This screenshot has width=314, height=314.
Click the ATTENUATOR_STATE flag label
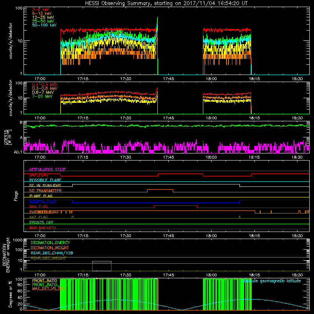[47, 170]
